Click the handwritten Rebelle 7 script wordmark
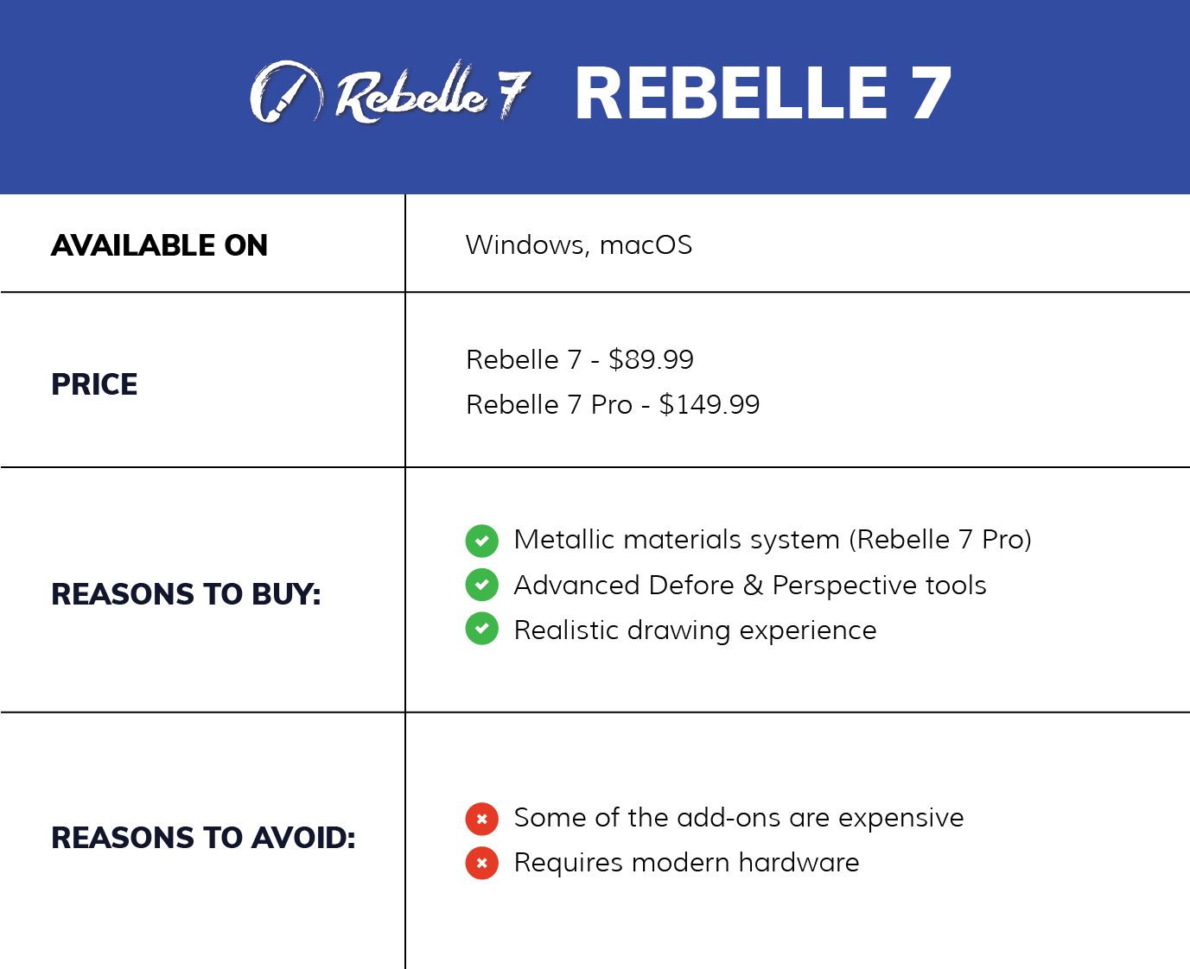This screenshot has width=1190, height=969. (432, 93)
